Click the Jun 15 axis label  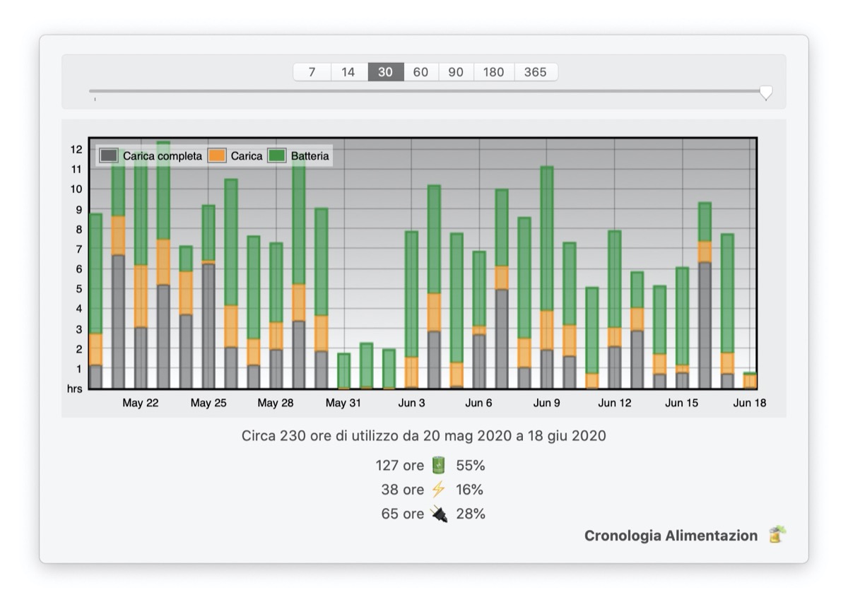[x=682, y=403]
